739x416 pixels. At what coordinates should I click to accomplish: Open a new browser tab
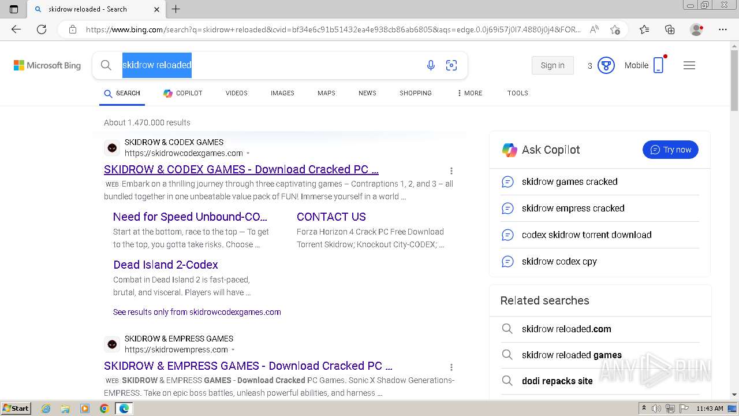click(176, 9)
